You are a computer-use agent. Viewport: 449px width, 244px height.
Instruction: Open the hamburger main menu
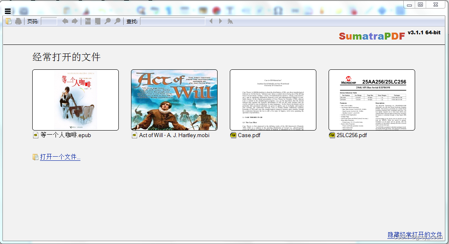[8, 11]
